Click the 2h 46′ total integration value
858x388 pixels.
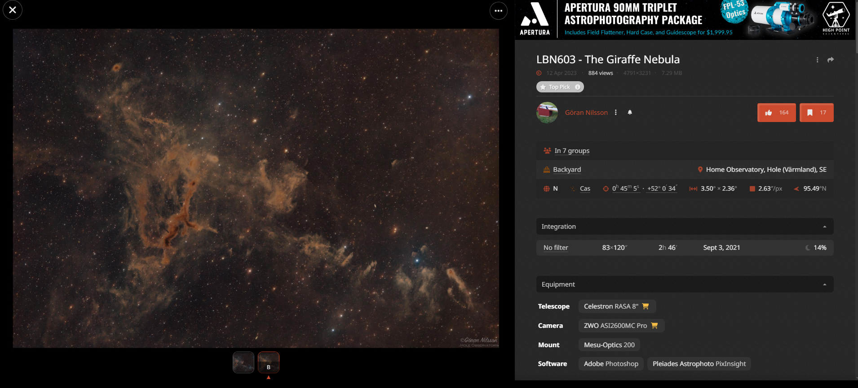668,248
